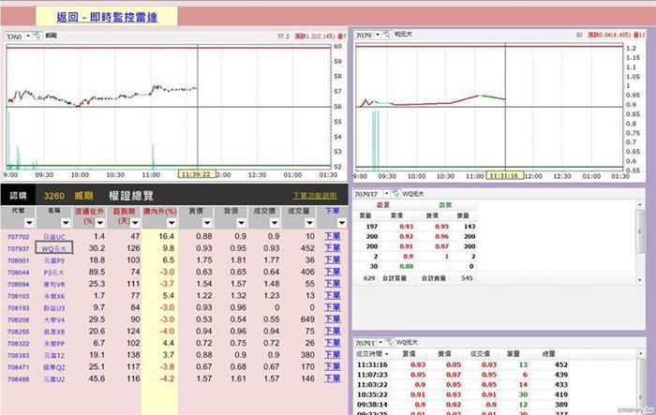Select the 元富P9 warrant name
This screenshot has height=415, width=656.
(x=54, y=260)
